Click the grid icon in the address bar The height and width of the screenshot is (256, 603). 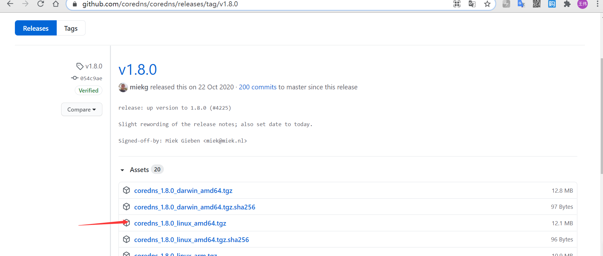point(457,4)
